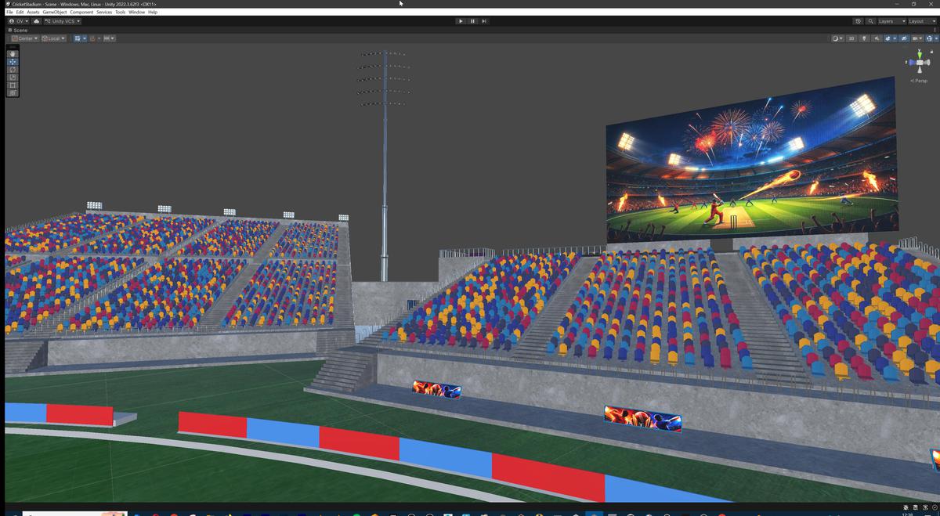Open the Window menu
940x516 pixels.
coord(136,12)
